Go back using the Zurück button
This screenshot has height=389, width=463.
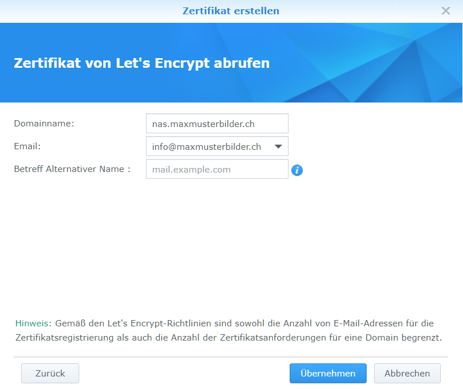click(50, 373)
